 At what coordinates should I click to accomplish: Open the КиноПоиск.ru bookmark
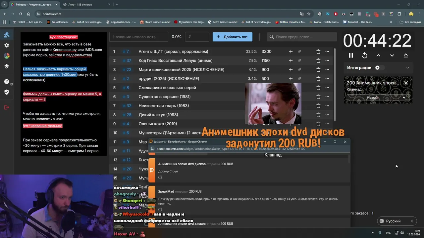[x=58, y=22]
